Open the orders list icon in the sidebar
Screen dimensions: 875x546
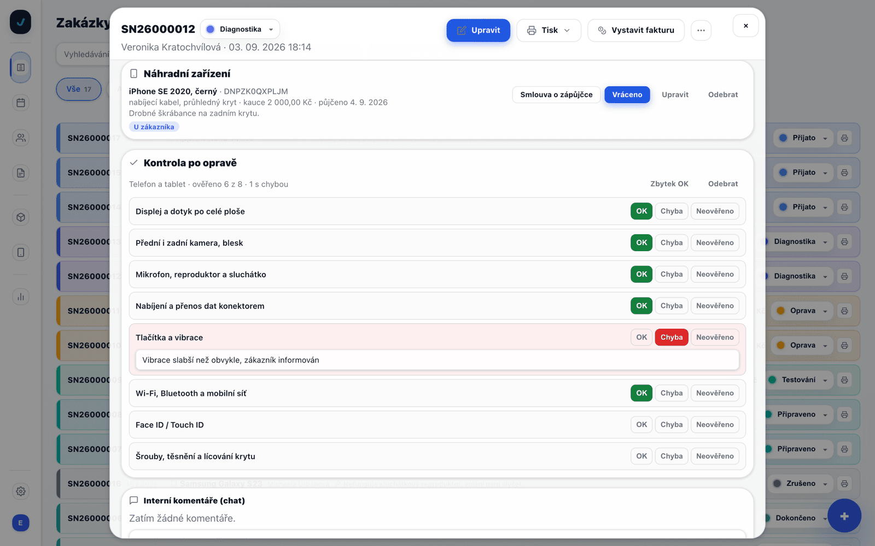point(21,68)
